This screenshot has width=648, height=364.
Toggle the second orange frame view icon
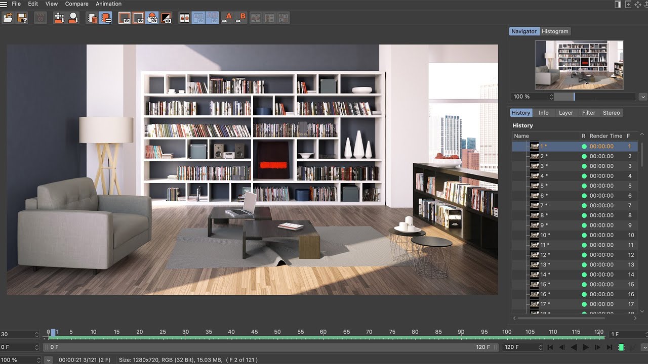tap(138, 18)
